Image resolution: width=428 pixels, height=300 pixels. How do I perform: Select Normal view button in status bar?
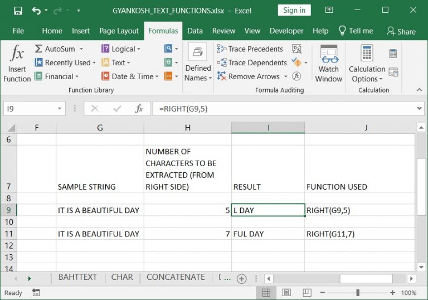[266, 293]
